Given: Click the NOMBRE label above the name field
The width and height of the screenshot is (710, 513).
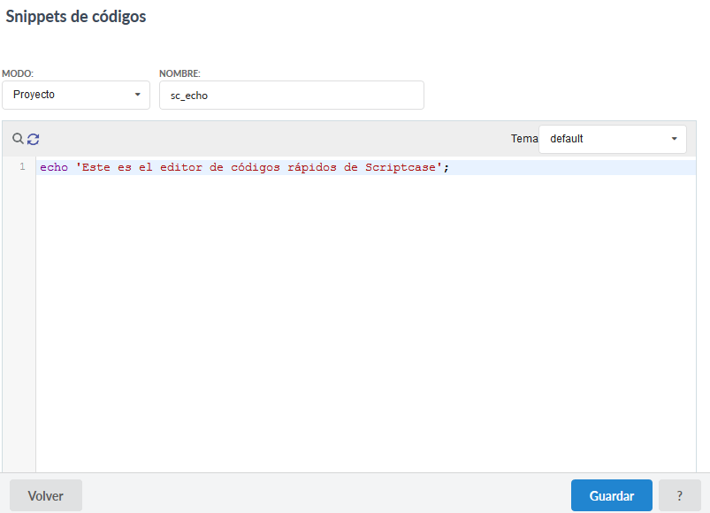Looking at the screenshot, I should pyautogui.click(x=179, y=74).
